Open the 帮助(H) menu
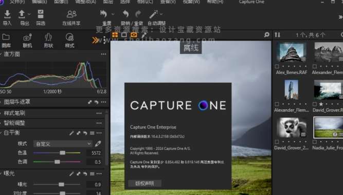 pyautogui.click(x=215, y=2)
